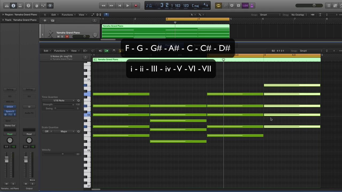Click the duplicate track icon
Image resolution: width=342 pixels, height=192 pixels.
pos(53,21)
